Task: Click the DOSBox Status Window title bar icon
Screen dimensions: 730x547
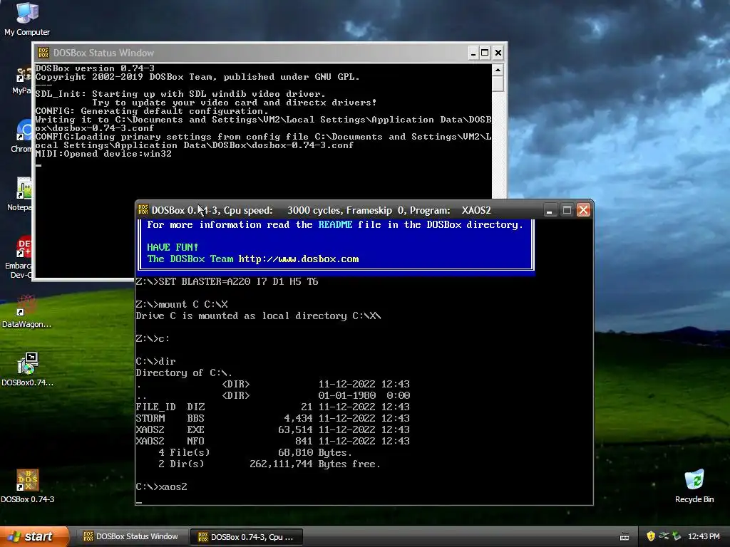Action: tap(43, 53)
